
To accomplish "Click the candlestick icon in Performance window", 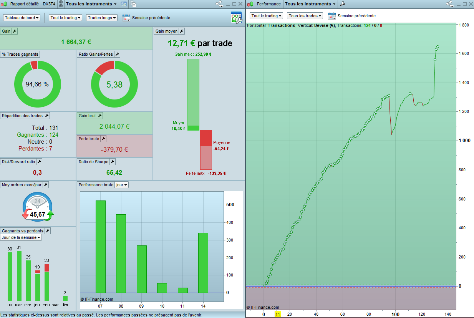I will pyautogui.click(x=250, y=4).
